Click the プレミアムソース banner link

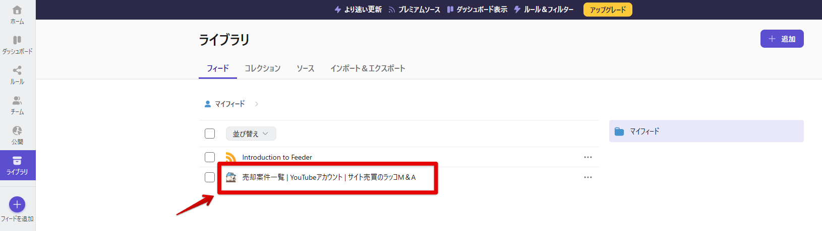point(414,10)
